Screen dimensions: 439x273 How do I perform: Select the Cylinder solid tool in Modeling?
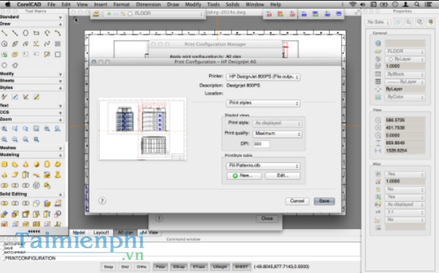(47, 164)
